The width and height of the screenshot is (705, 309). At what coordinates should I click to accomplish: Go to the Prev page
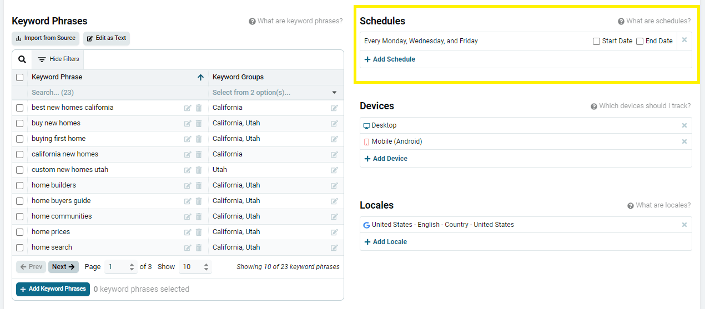[x=31, y=267]
